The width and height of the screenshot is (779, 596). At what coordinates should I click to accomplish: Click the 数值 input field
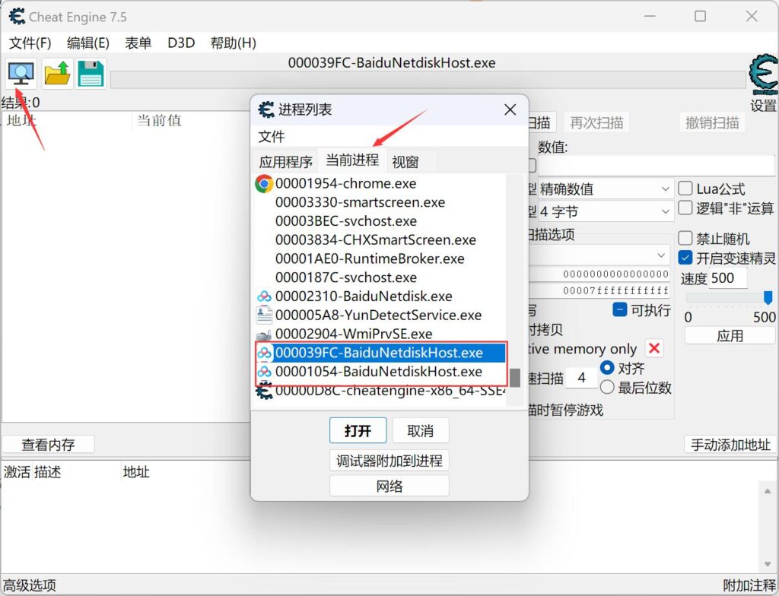click(x=656, y=166)
